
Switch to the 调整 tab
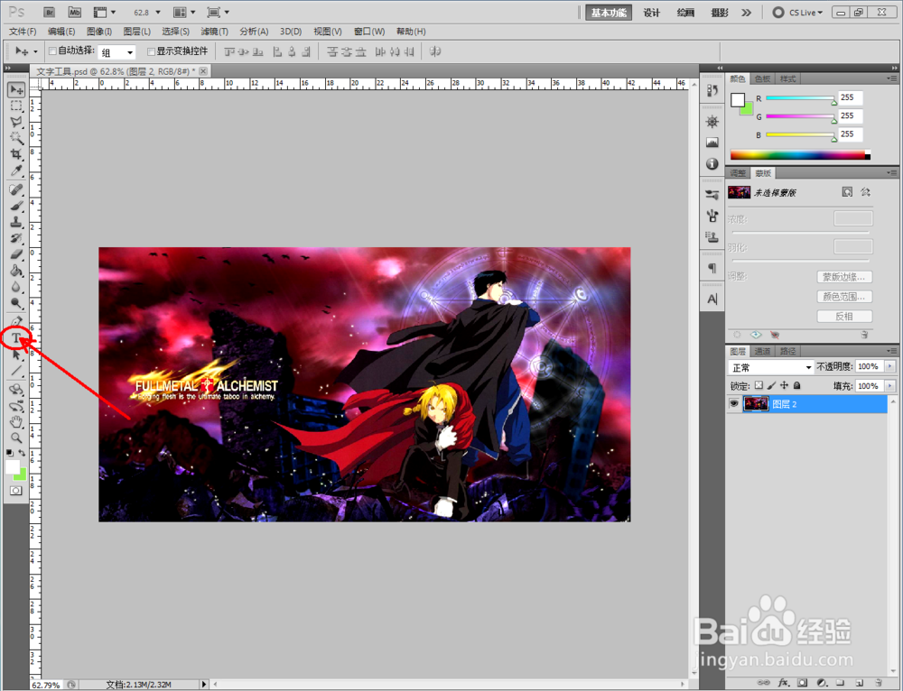coord(739,173)
